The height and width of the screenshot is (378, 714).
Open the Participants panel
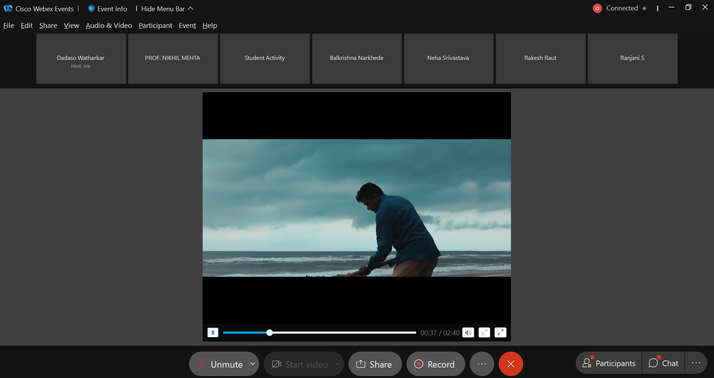point(609,363)
